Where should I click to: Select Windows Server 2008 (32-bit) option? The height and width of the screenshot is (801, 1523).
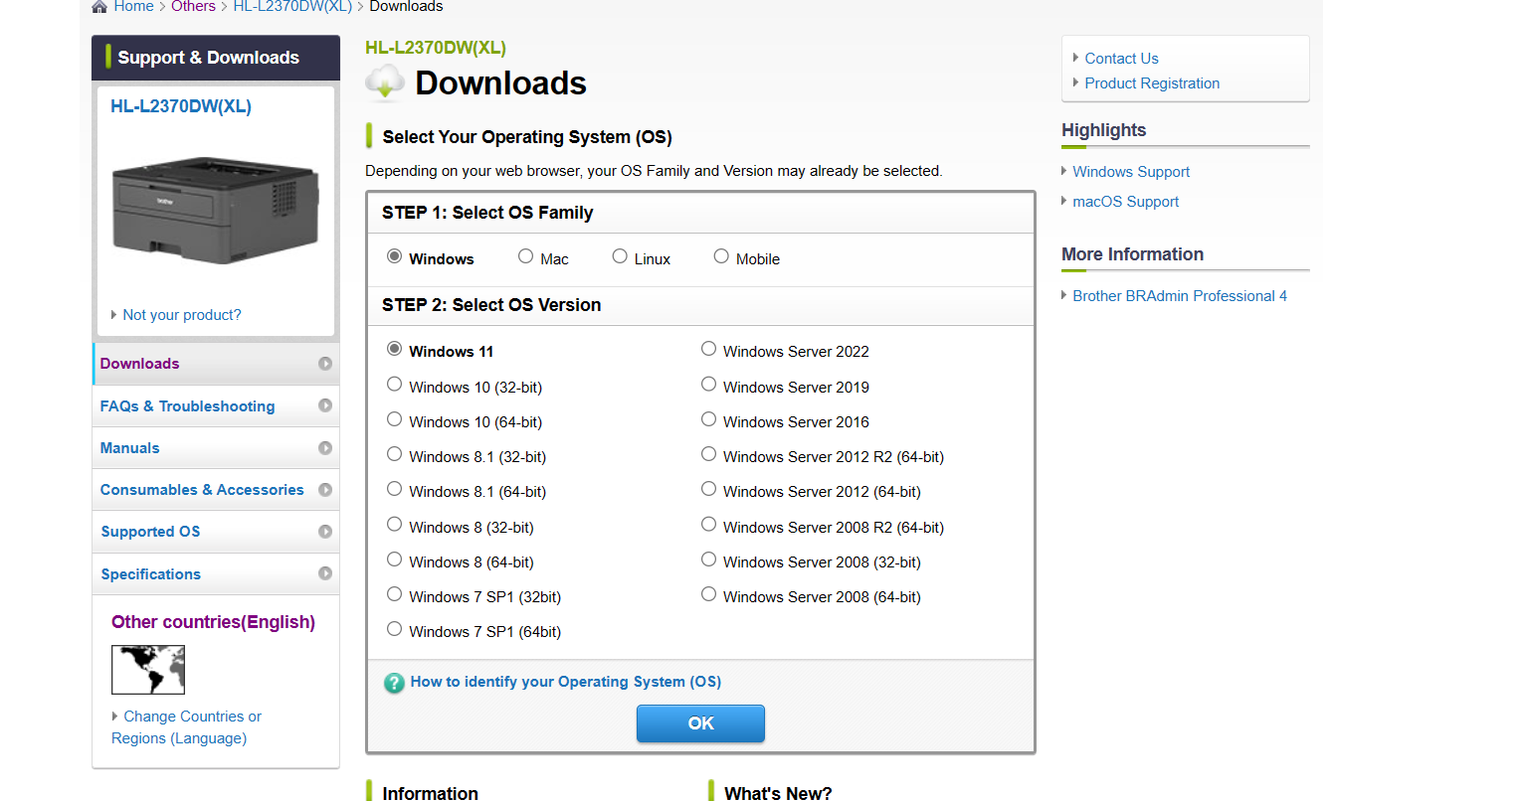pos(708,560)
